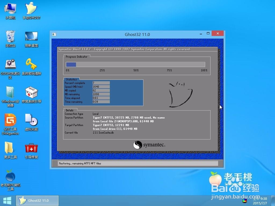The height and width of the screenshot is (206, 275).
Task: Open the 计算机 desktop icon
Action: point(10,11)
